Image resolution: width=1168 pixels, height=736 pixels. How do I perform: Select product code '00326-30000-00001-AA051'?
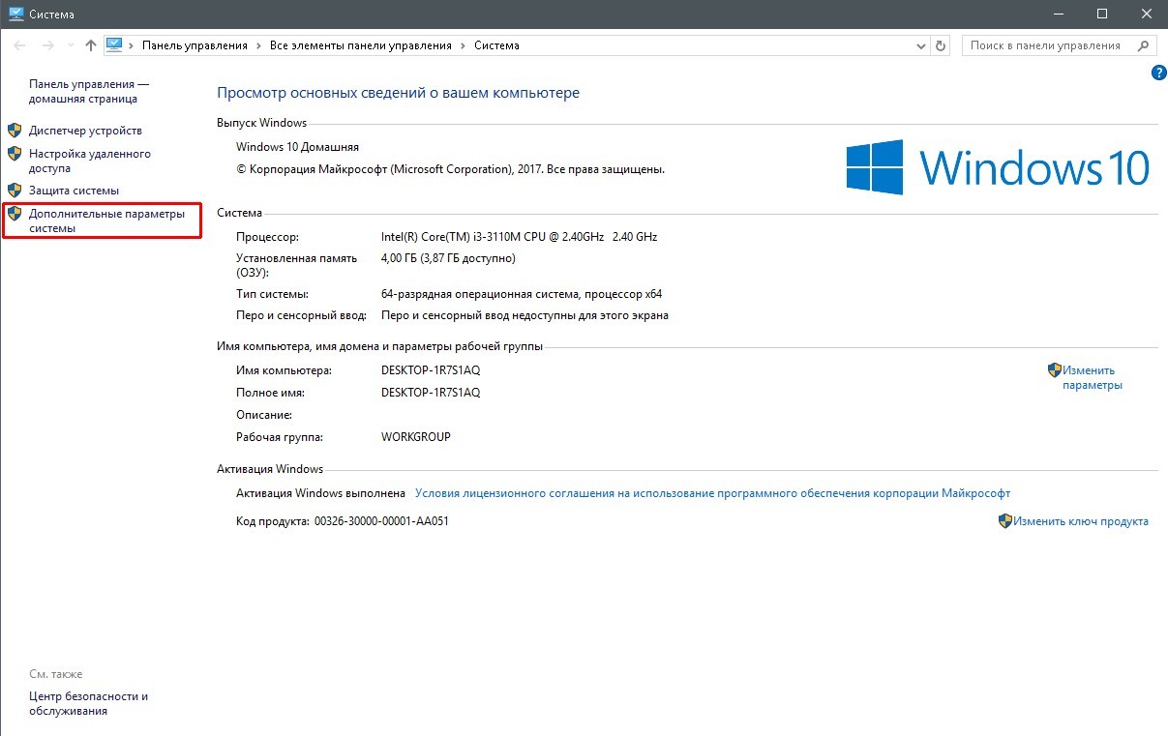[381, 521]
